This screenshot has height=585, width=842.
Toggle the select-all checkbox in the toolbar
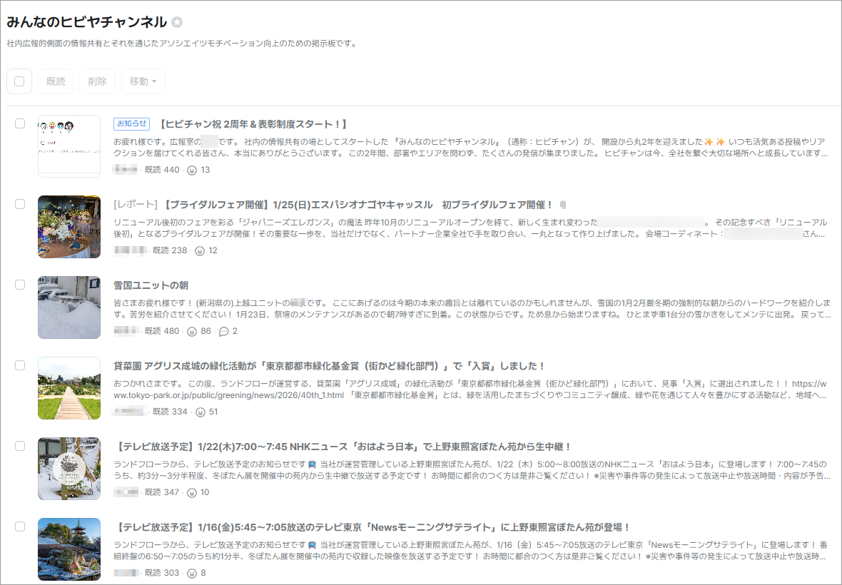19,81
